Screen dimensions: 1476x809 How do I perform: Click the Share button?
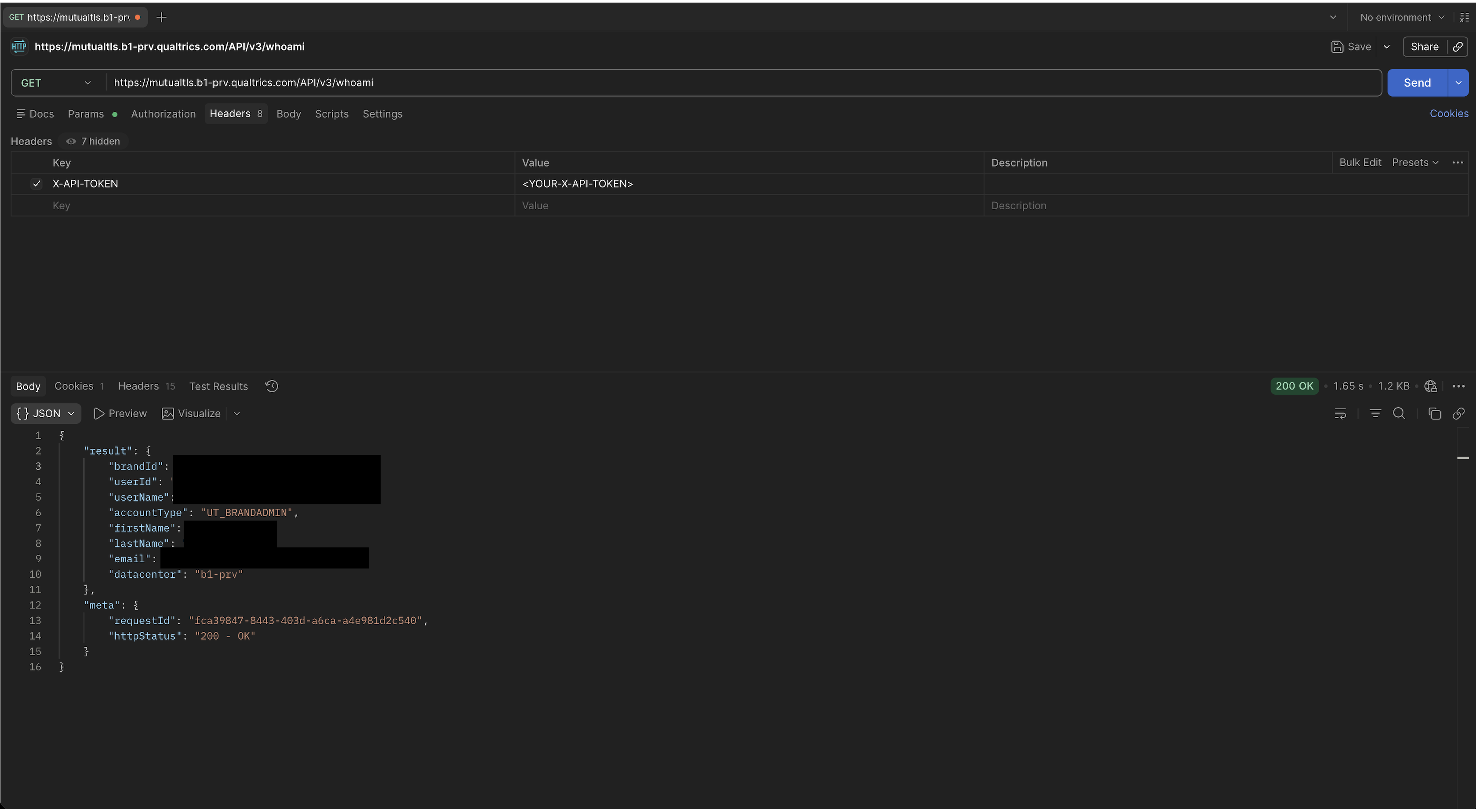1425,47
